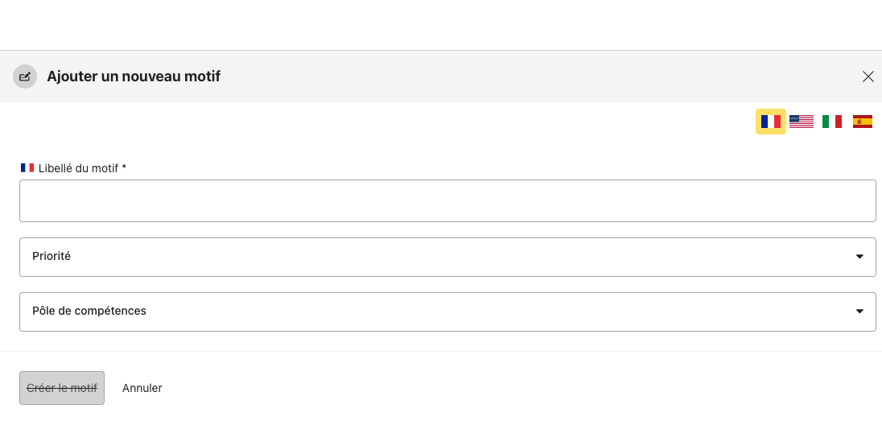Click the Priorité dropdown arrow
Viewport: 882px width, 433px height.
859,257
